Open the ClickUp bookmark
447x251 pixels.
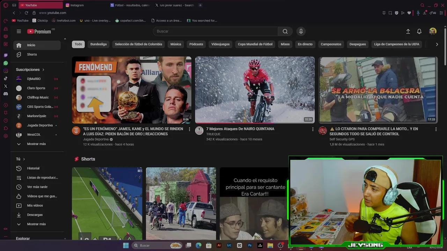[x=40, y=21]
